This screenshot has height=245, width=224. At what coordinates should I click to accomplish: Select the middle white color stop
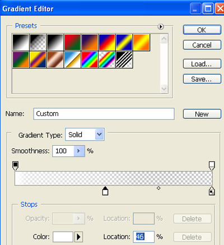click(x=105, y=191)
